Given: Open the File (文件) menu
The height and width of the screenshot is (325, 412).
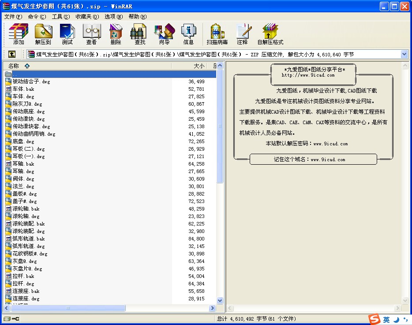Looking at the screenshot, I should coord(13,16).
